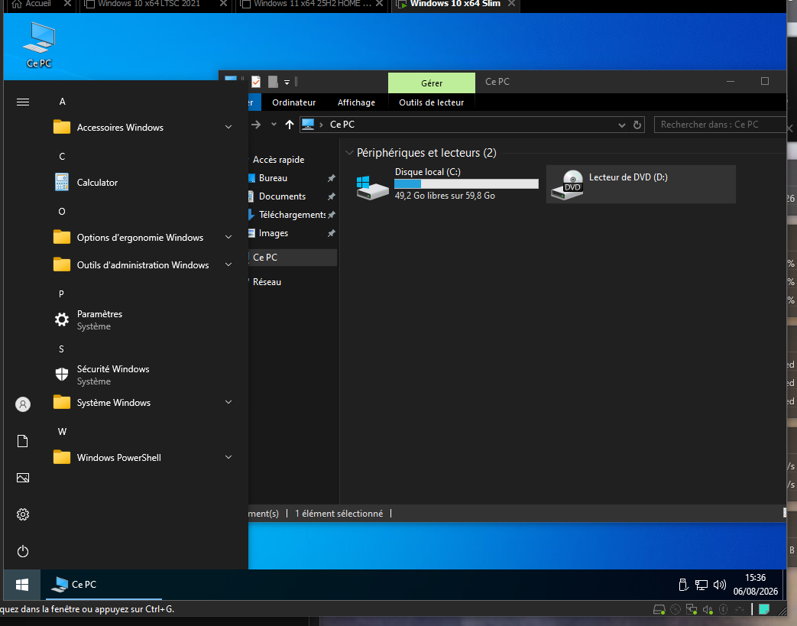Switch to Windows 11 x64 25H2 HOME tab
This screenshot has height=626, width=797.
pyautogui.click(x=311, y=4)
